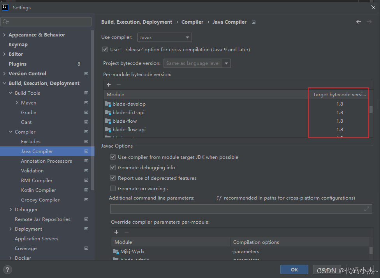Disable the '--release' cross-compilation option checkbox
Viewport: 380px width, 278px height.
[105, 50]
